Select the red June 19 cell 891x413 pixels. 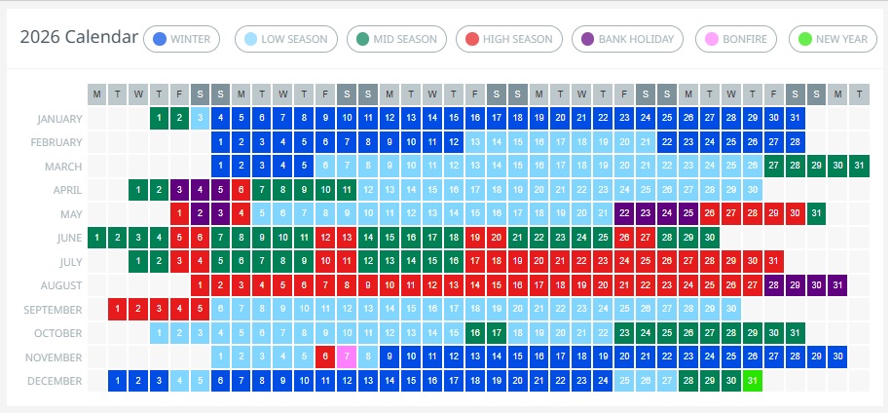(475, 238)
